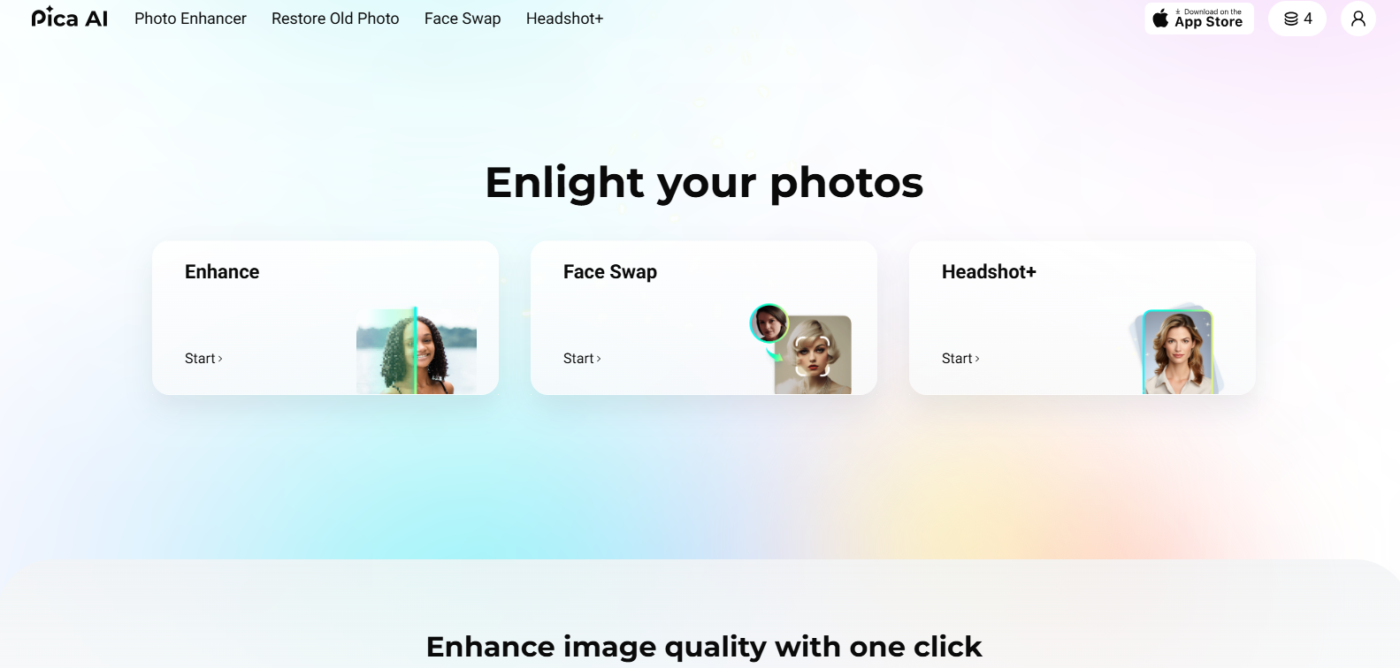Select Face Swap in top navigation
The width and height of the screenshot is (1400, 668).
pyautogui.click(x=463, y=19)
